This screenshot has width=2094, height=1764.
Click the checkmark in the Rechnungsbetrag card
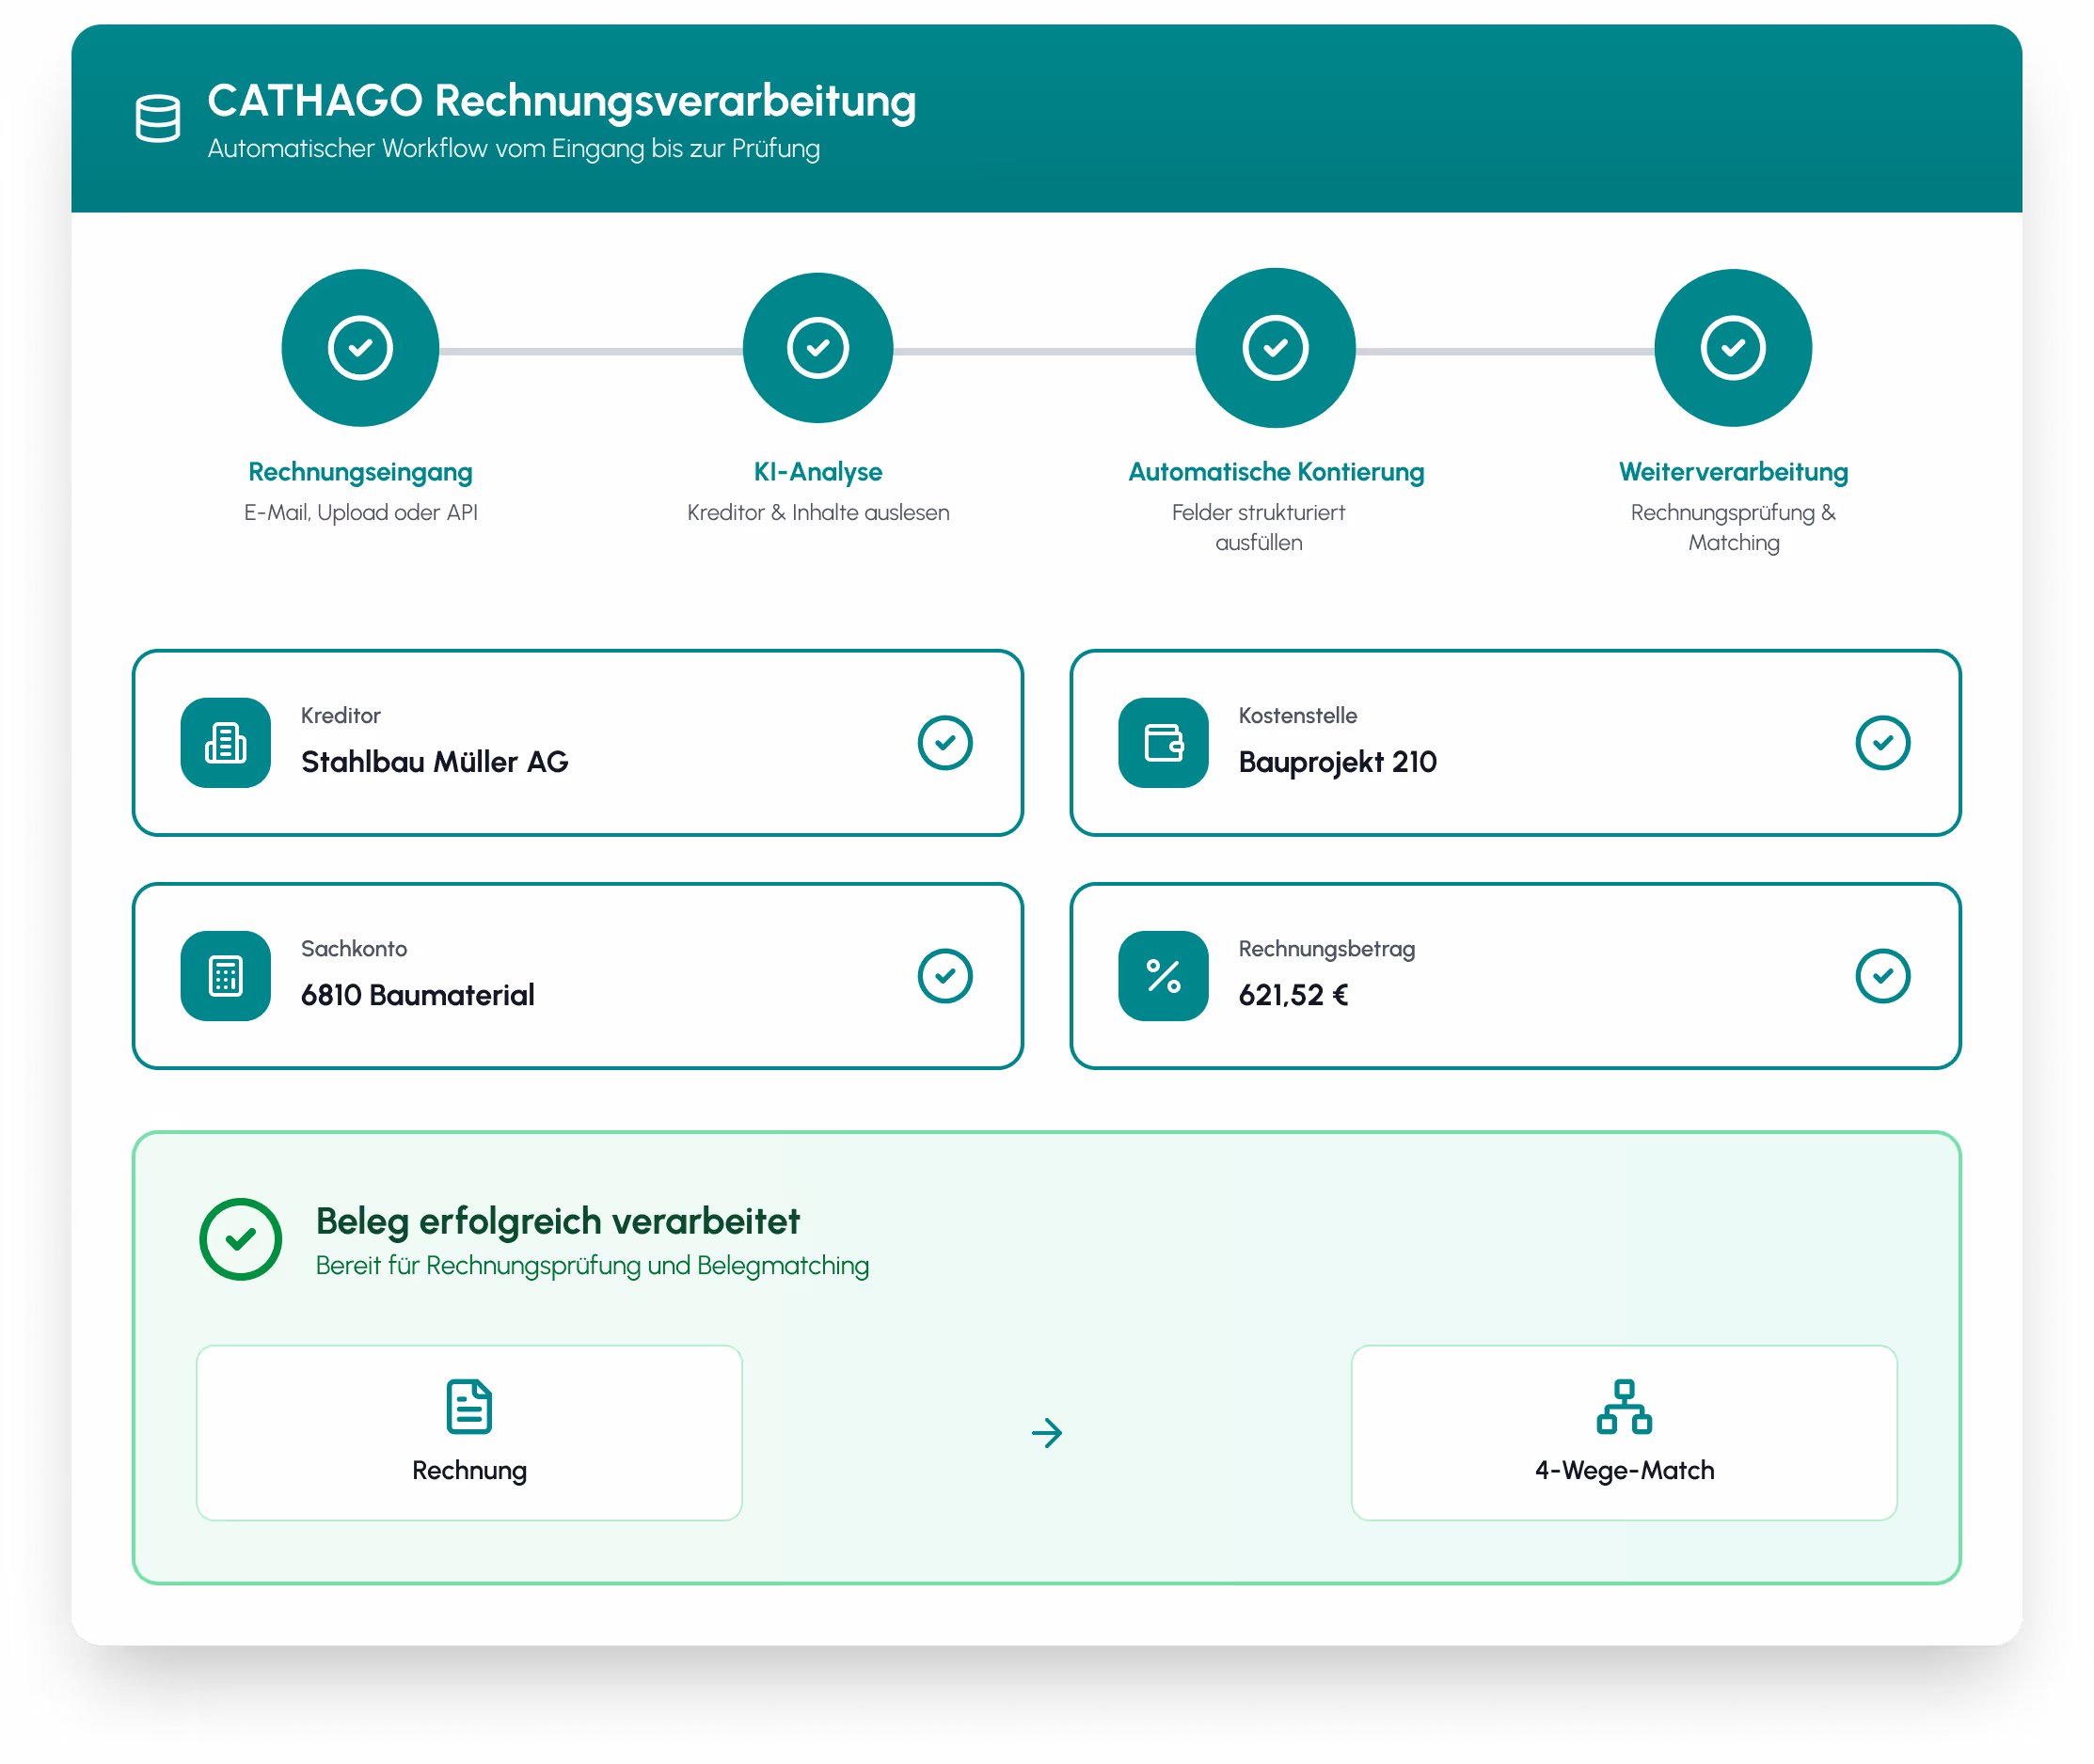(1882, 976)
